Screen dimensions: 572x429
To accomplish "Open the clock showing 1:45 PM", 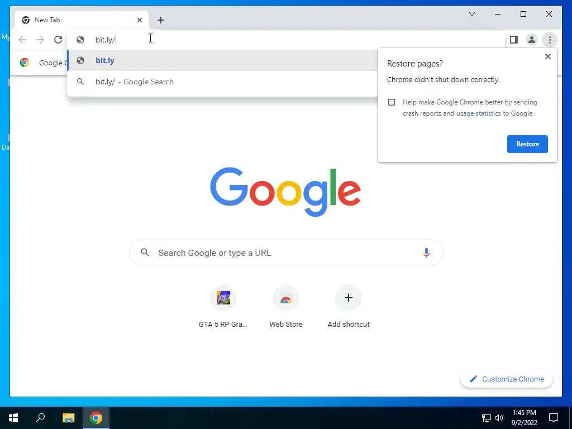I will [524, 418].
